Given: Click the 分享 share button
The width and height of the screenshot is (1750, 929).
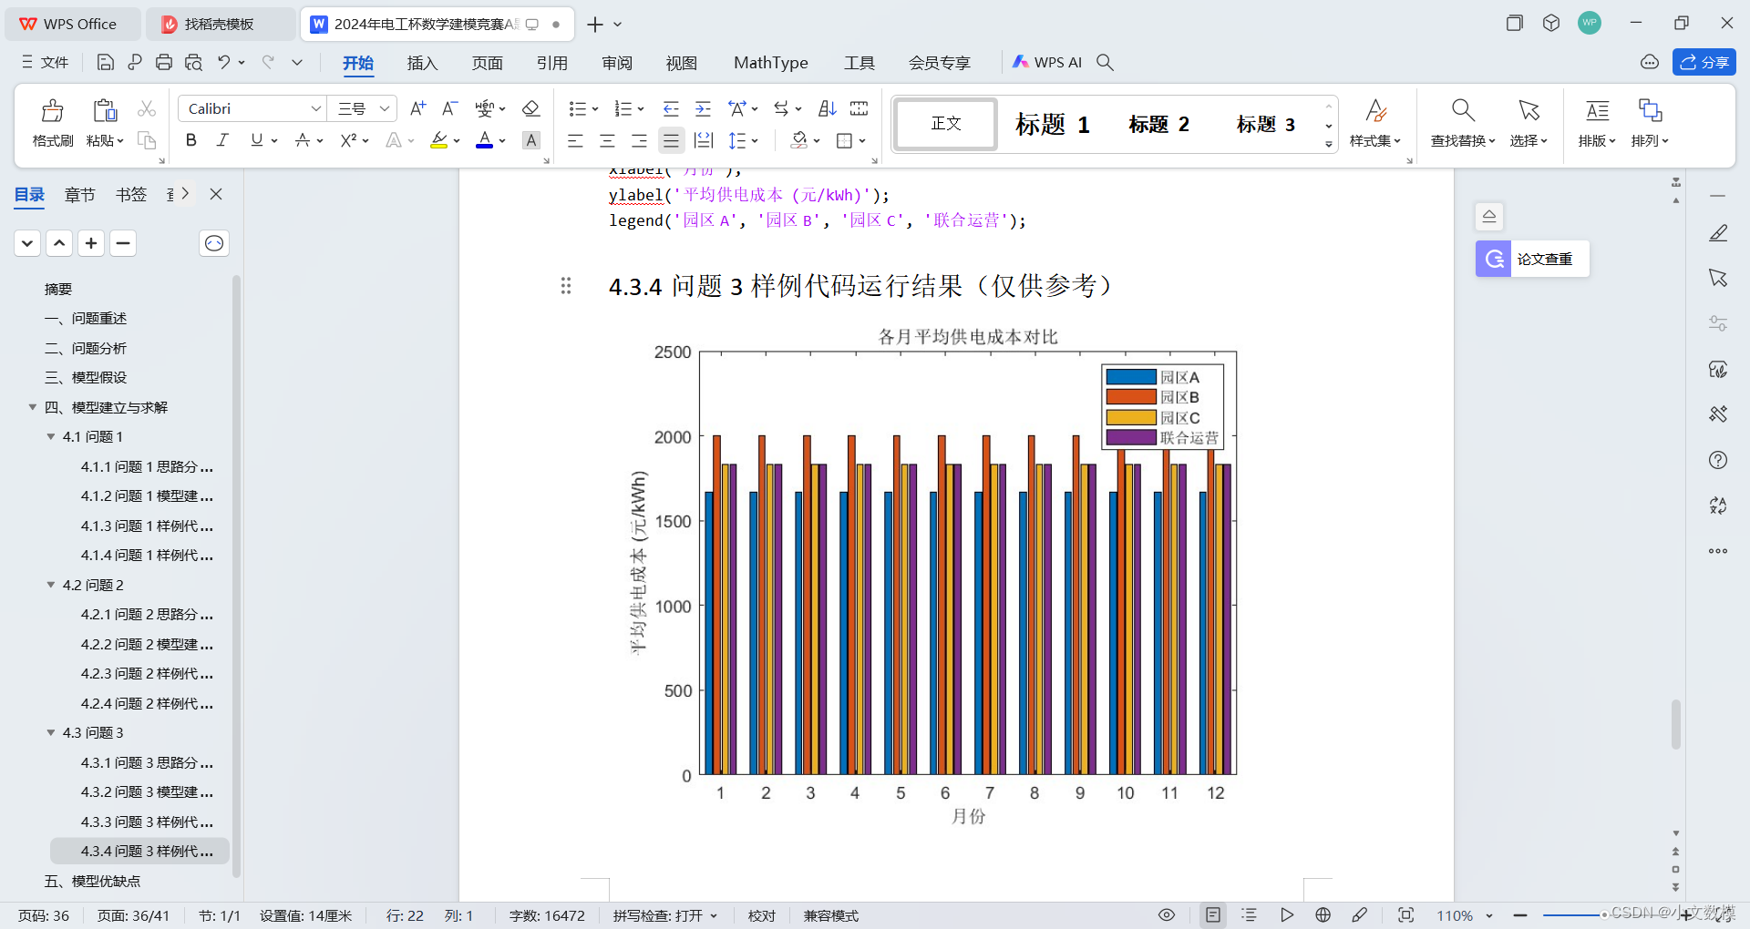Looking at the screenshot, I should 1704,62.
